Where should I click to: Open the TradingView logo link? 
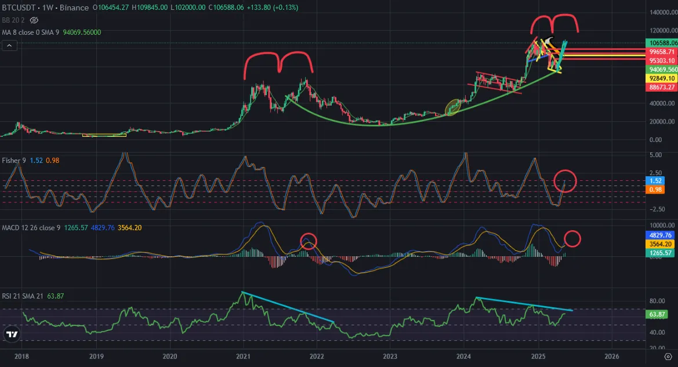pos(12,334)
